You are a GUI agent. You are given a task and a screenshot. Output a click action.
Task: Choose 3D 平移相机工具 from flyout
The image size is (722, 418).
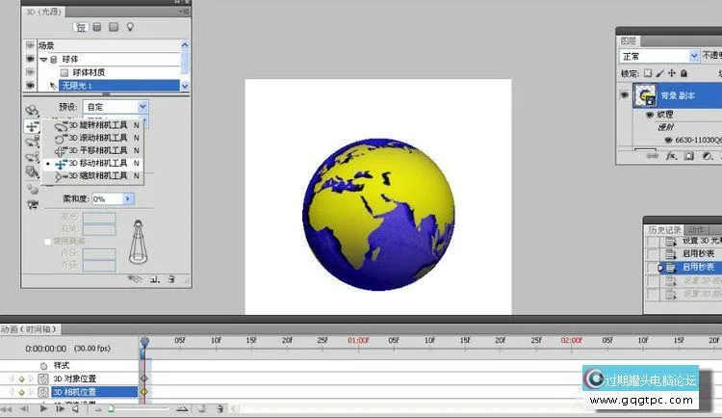point(92,150)
